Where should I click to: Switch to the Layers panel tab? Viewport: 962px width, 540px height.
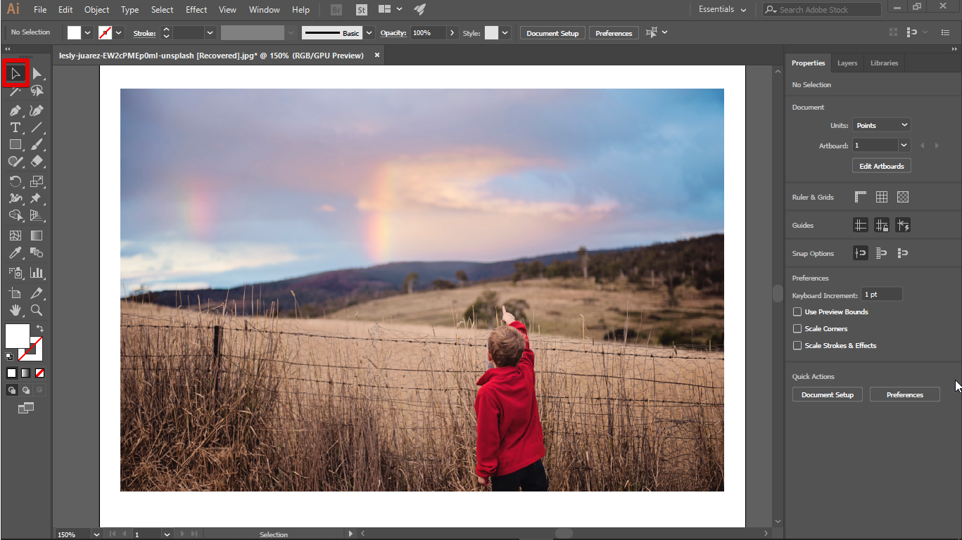tap(847, 63)
